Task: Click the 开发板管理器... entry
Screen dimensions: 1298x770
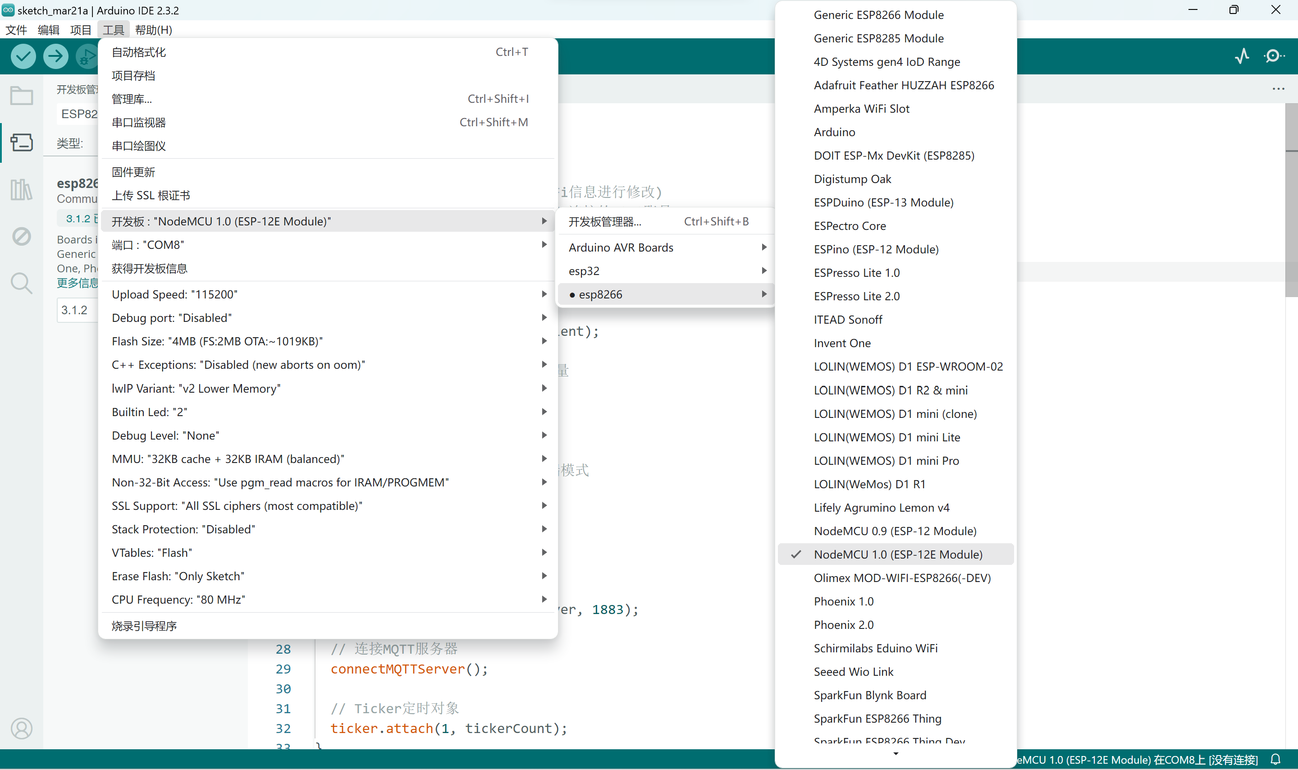Action: [x=605, y=221]
